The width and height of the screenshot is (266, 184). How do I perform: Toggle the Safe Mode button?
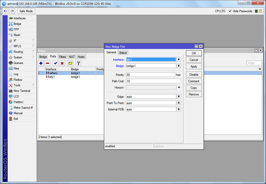26,11
